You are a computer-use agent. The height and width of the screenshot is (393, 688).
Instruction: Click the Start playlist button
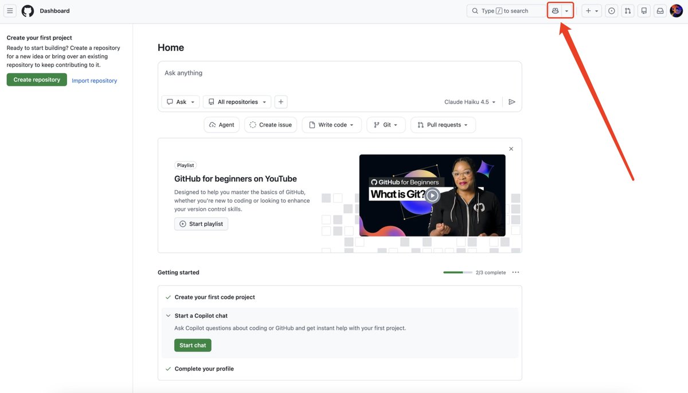201,224
